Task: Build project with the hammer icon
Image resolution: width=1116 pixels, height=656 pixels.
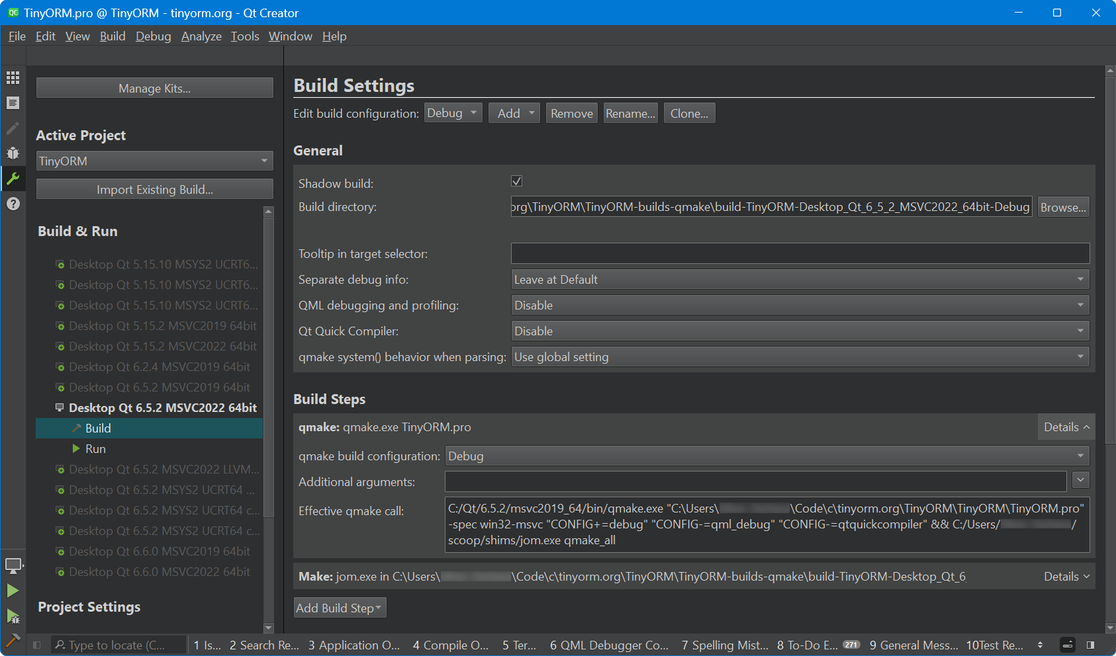Action: 13,640
